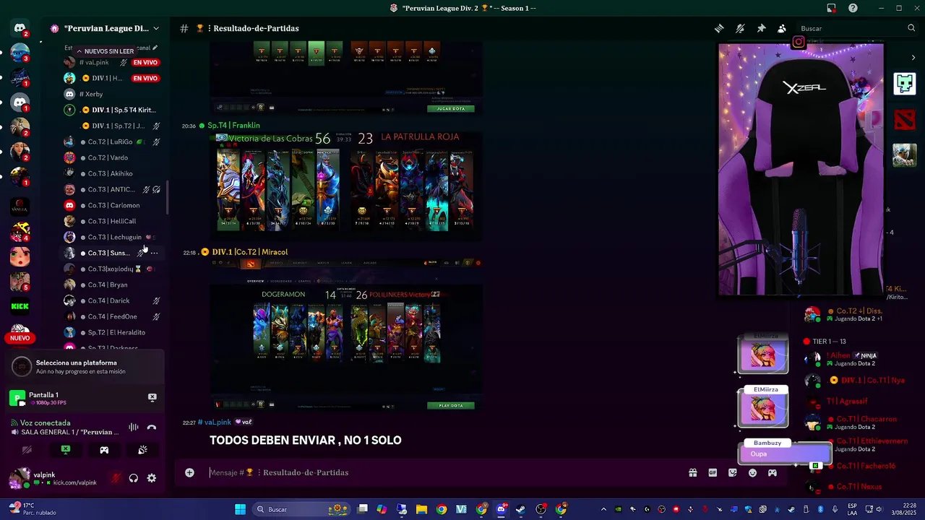Open Miracol's DOGERAMON match screenshot

click(x=345, y=334)
